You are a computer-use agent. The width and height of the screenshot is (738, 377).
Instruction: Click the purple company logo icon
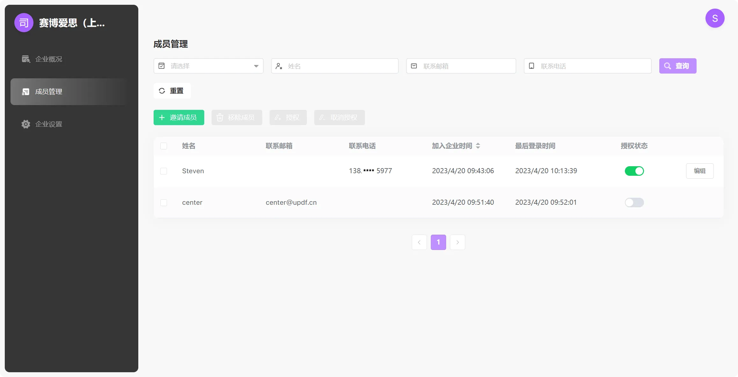pyautogui.click(x=24, y=23)
